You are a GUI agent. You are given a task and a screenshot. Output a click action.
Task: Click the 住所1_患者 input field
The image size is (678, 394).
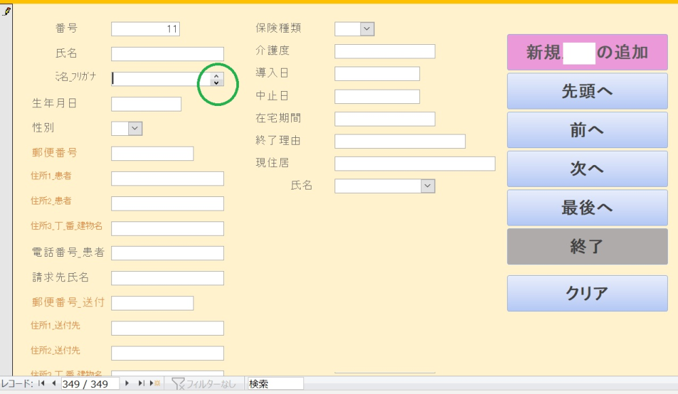[168, 179]
